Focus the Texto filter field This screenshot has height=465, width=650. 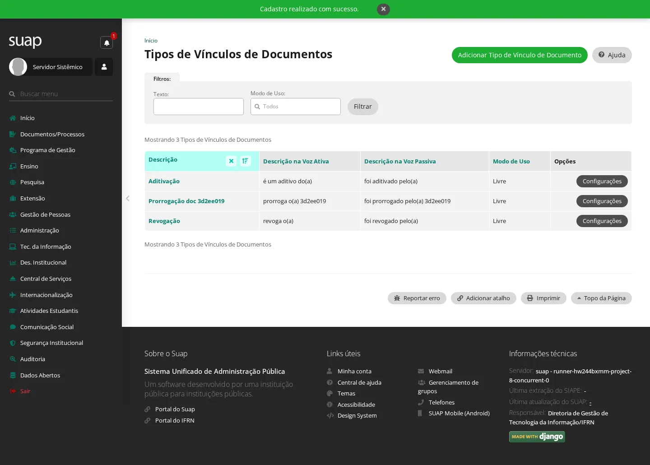point(199,107)
